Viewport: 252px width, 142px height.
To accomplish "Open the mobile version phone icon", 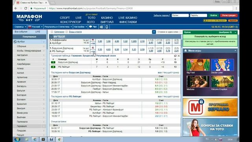I will click(x=107, y=27).
